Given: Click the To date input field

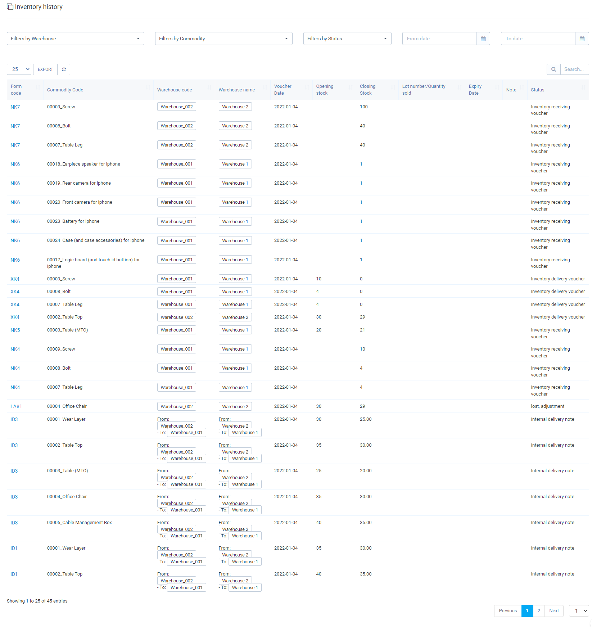Looking at the screenshot, I should tap(538, 39).
